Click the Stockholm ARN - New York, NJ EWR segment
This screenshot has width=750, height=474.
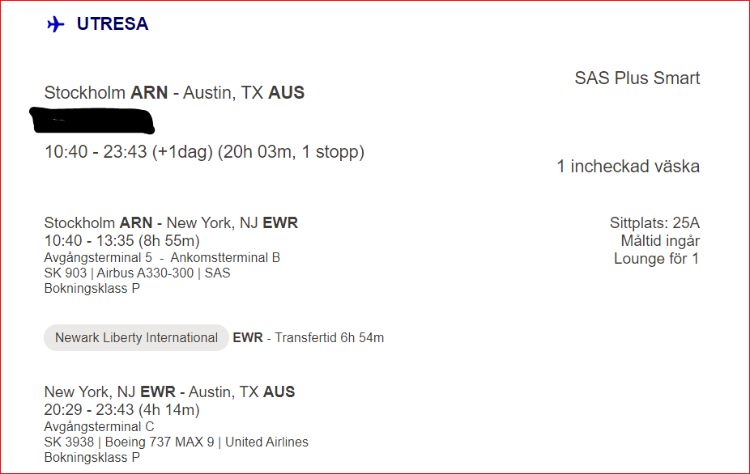tap(171, 222)
